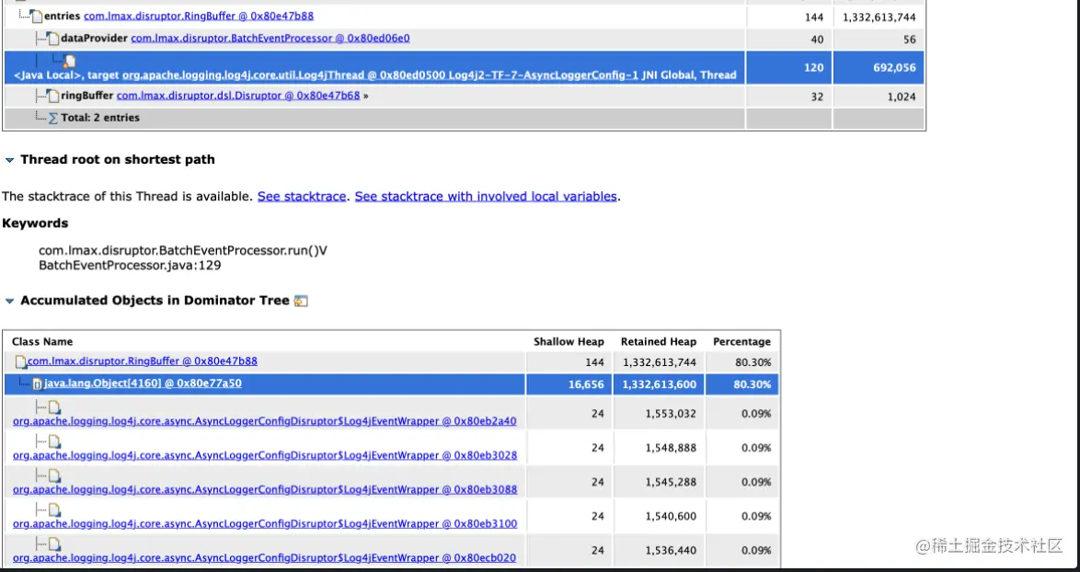Click the sigma icon beside Total: 2 entries
The width and height of the screenshot is (1080, 572).
coord(53,119)
